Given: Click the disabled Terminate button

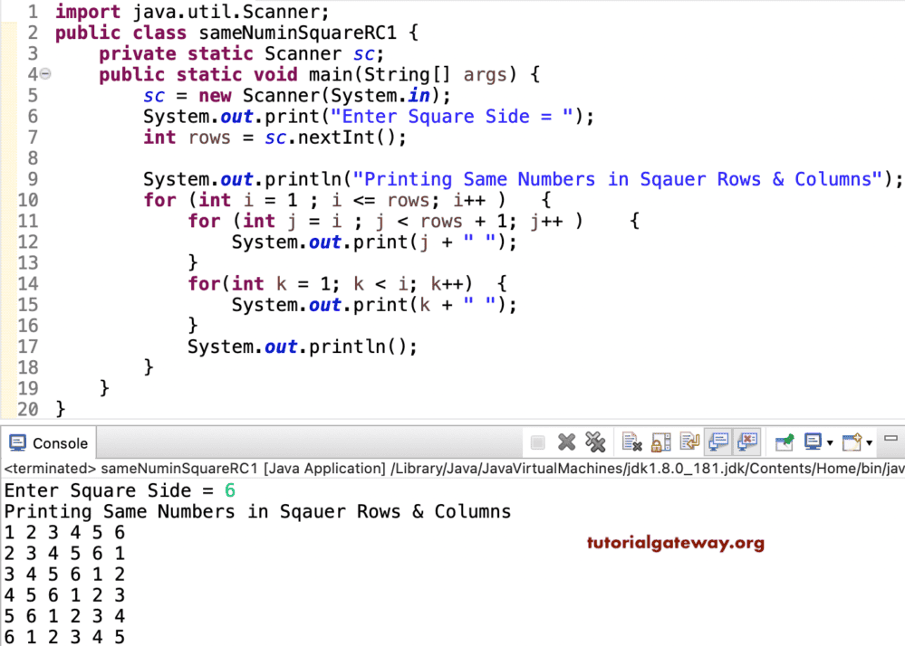Looking at the screenshot, I should click(537, 442).
